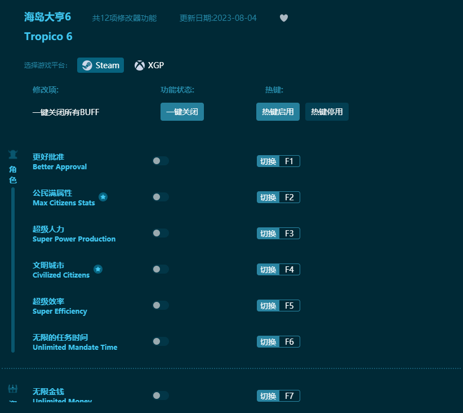Click 切换 button for F5 hotkey
The width and height of the screenshot is (463, 413).
click(x=268, y=306)
